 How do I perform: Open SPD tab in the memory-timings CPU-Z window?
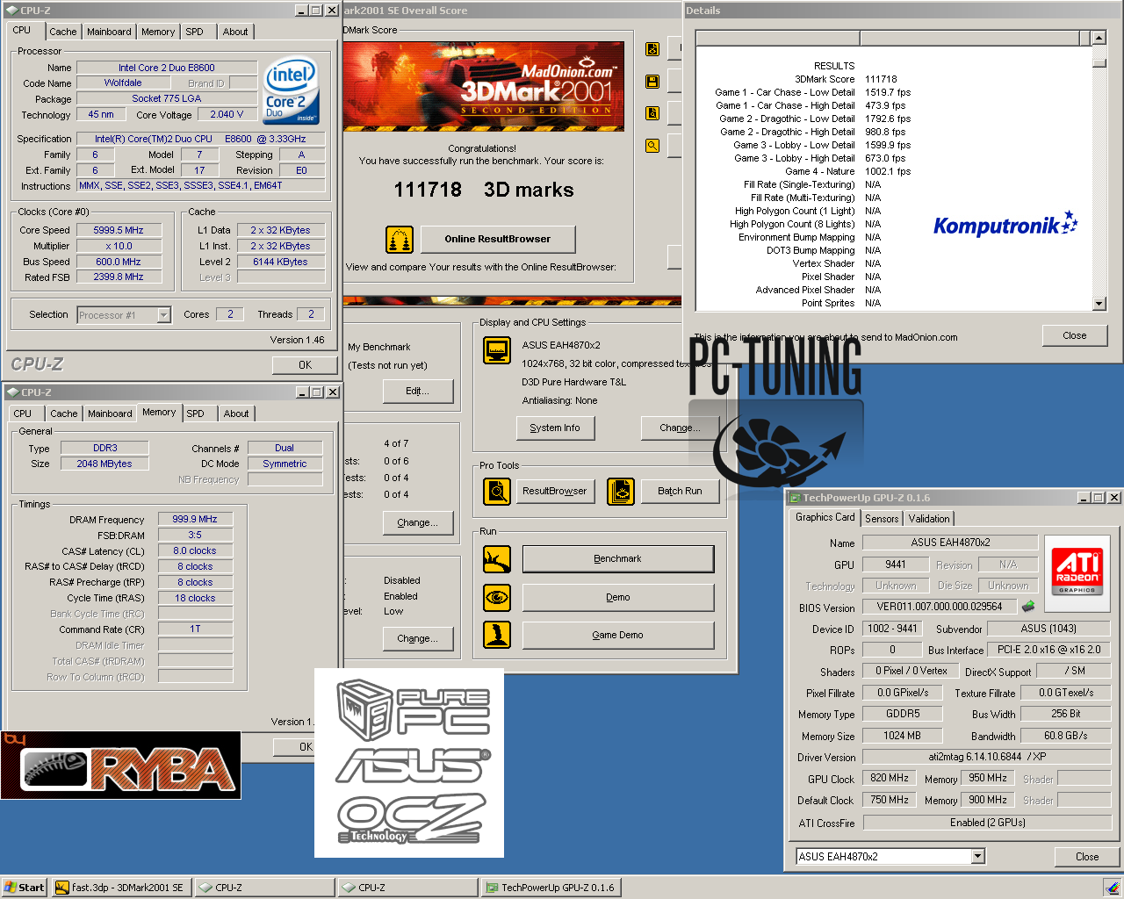195,414
